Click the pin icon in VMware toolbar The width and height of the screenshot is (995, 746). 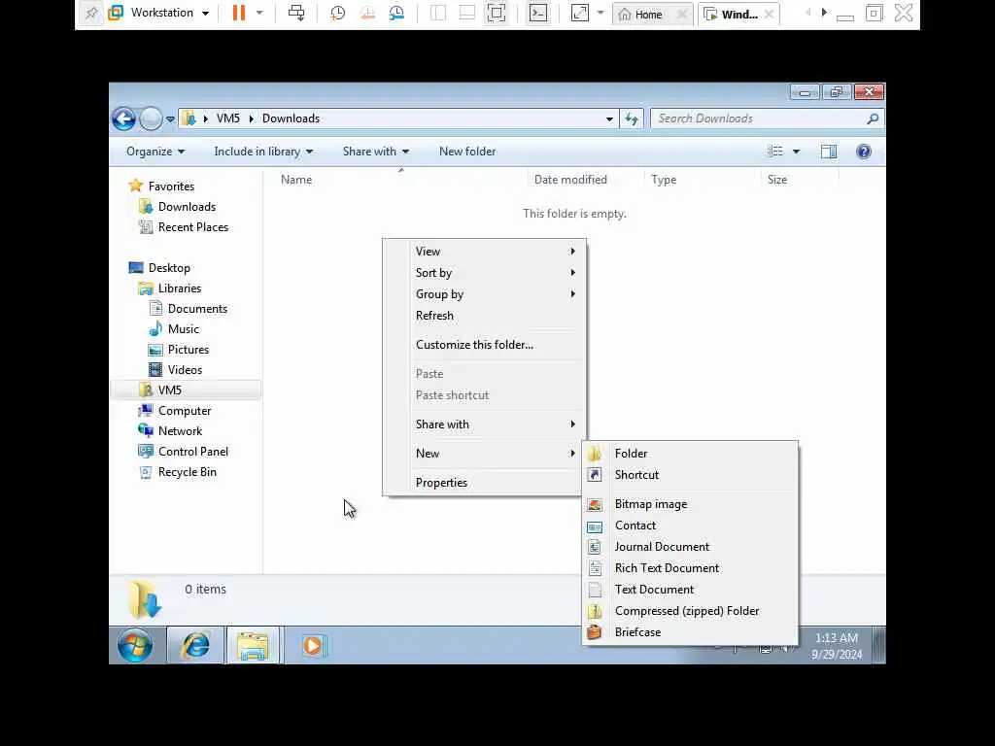click(91, 13)
